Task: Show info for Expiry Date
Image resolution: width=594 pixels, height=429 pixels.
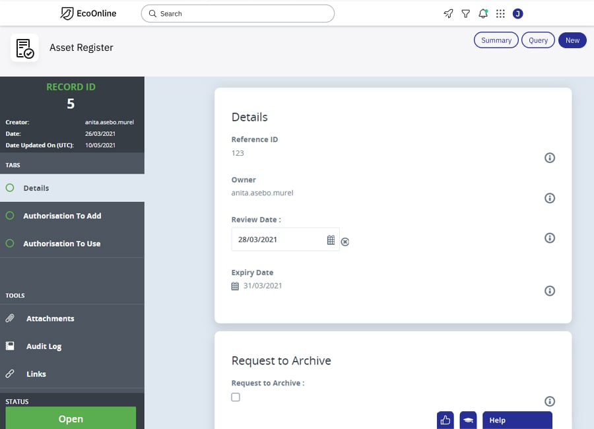Action: click(x=549, y=290)
